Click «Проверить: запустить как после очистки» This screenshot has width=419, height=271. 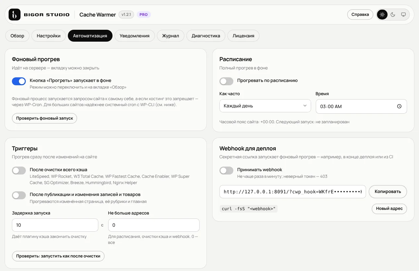pyautogui.click(x=58, y=256)
